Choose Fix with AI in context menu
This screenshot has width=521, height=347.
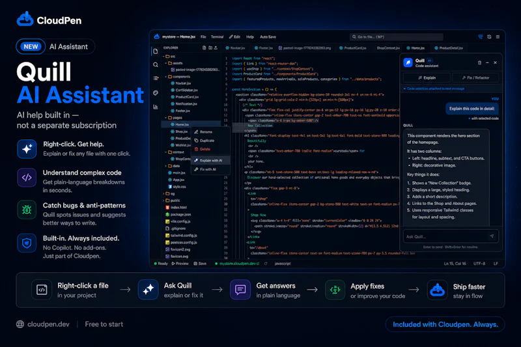point(210,169)
